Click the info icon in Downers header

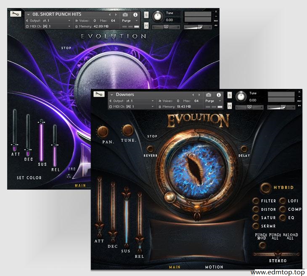[x=219, y=95]
